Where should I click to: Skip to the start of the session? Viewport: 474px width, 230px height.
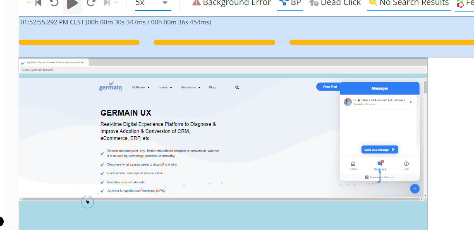click(x=37, y=3)
